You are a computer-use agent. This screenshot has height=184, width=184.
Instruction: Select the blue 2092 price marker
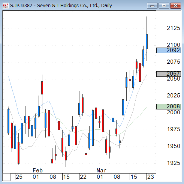169,50
